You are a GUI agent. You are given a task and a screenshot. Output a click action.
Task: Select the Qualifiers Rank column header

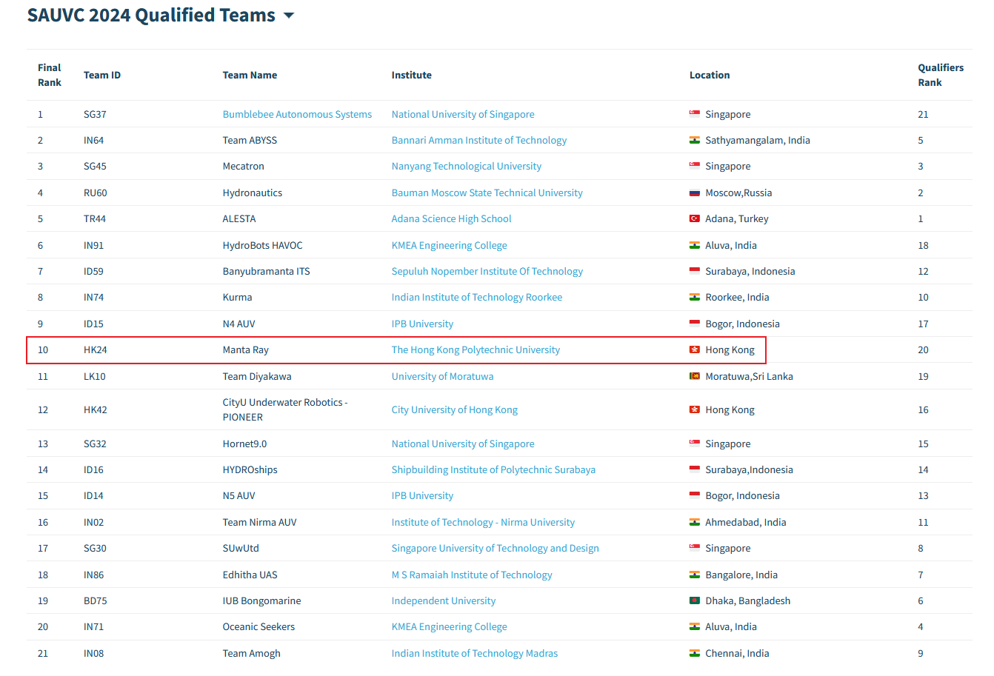(941, 75)
